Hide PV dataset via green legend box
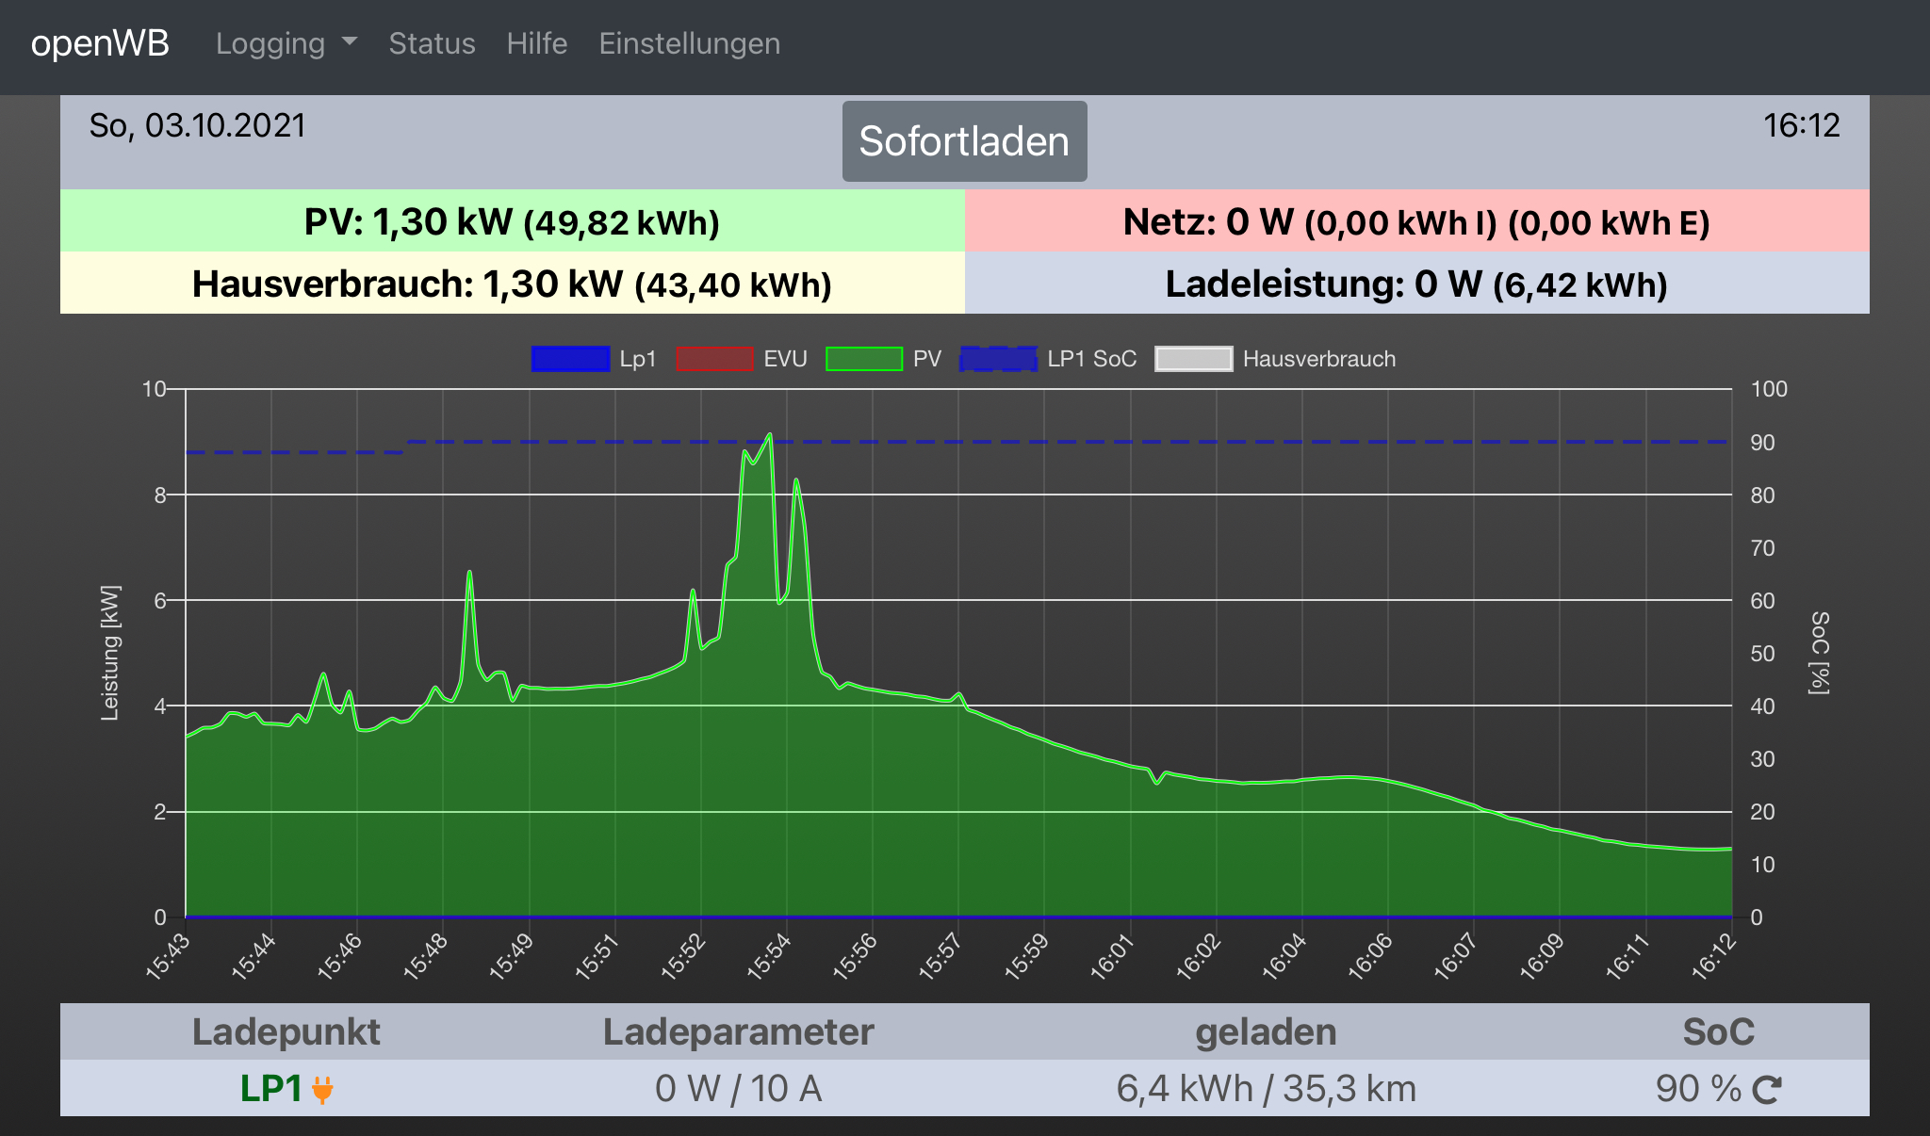 (863, 359)
